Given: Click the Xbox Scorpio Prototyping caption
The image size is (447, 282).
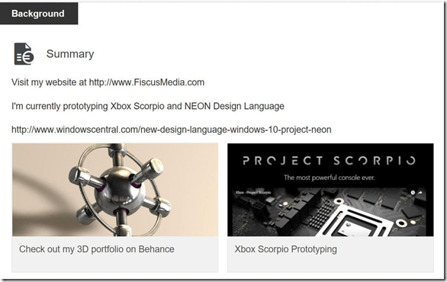Looking at the screenshot, I should (285, 249).
